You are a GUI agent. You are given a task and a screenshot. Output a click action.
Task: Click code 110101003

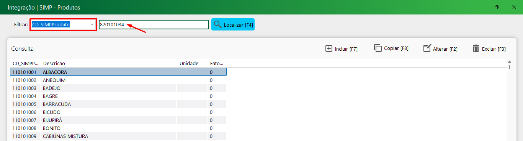[x=24, y=88]
